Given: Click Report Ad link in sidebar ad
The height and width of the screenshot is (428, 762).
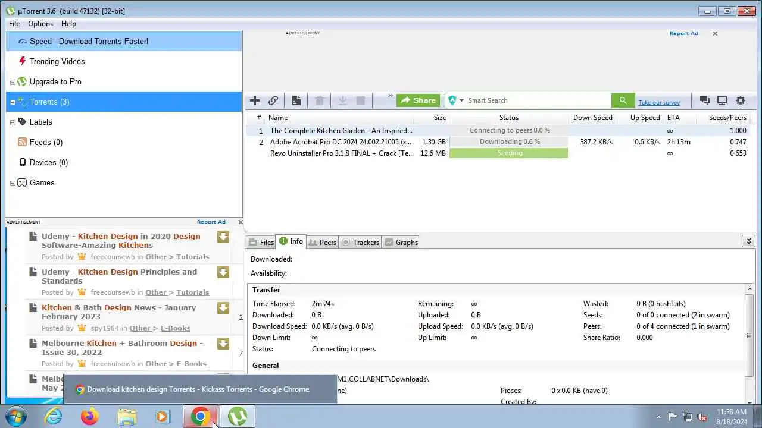Looking at the screenshot, I should pyautogui.click(x=211, y=222).
